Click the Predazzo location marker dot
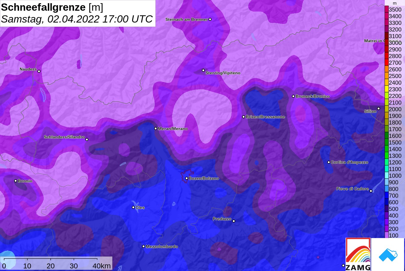Viewport: 405px width, 271px height. tap(234, 221)
